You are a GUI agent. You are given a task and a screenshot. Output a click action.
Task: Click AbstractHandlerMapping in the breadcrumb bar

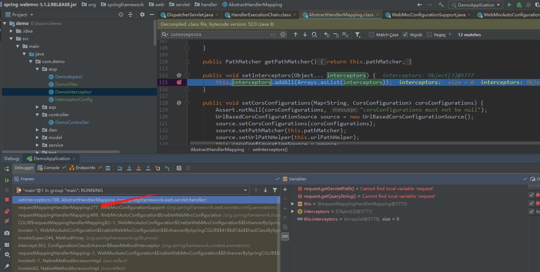217,149
